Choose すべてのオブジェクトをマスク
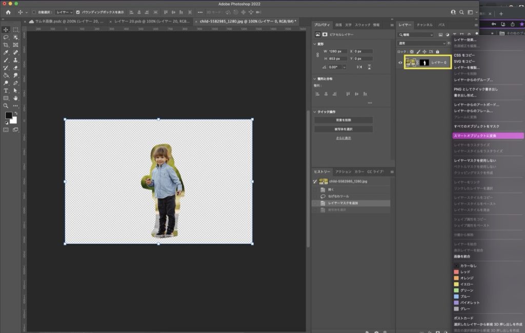 tap(476, 126)
